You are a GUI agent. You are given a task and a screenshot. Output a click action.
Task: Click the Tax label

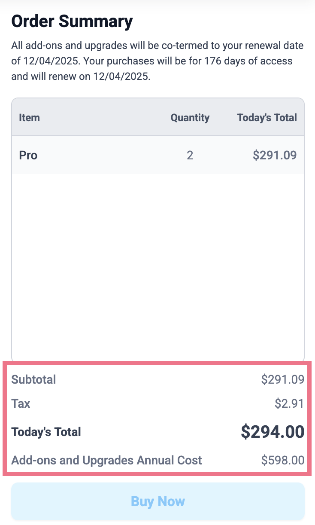point(21,403)
